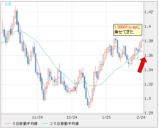Click the 1.3 price axis label

coord(148,98)
